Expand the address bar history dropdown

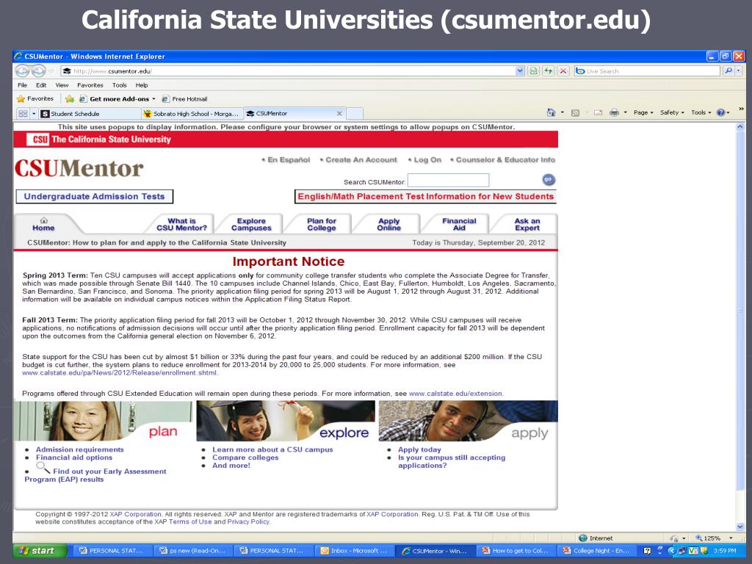520,71
